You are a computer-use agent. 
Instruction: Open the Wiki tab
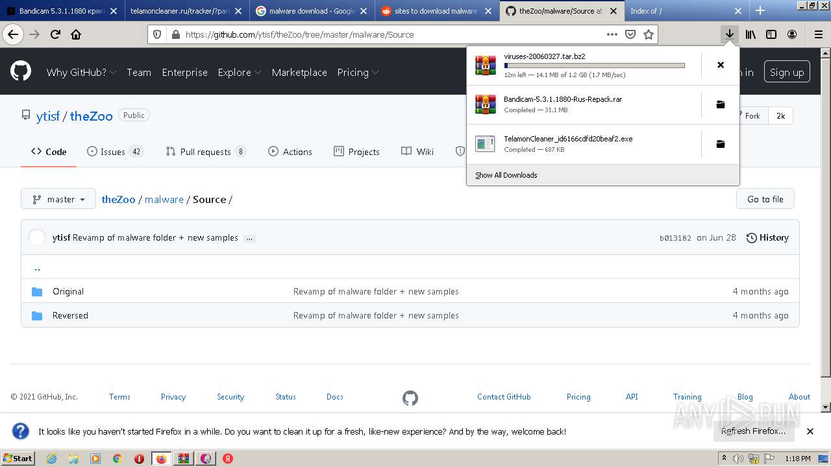(417, 151)
